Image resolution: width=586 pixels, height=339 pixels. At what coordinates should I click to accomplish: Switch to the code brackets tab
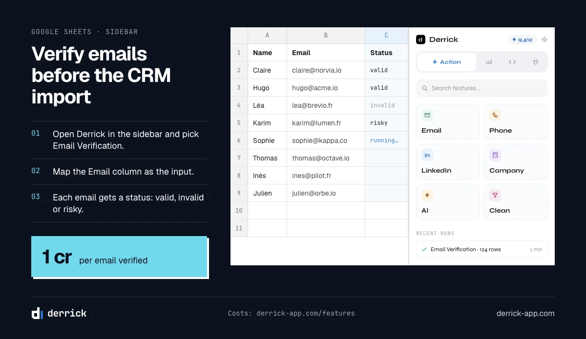[x=512, y=62]
